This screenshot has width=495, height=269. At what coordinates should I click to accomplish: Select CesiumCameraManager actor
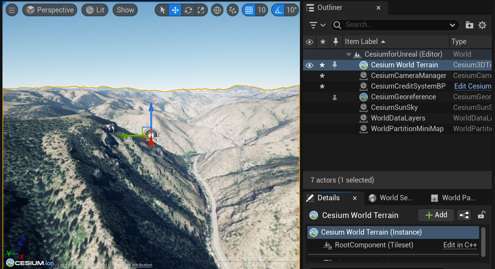pyautogui.click(x=409, y=75)
